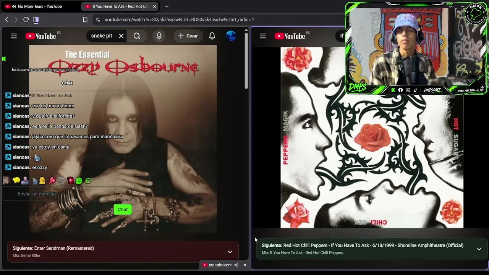The image size is (489, 275).
Task: Open the left YouTube guide hamburger menu
Action: point(14,36)
